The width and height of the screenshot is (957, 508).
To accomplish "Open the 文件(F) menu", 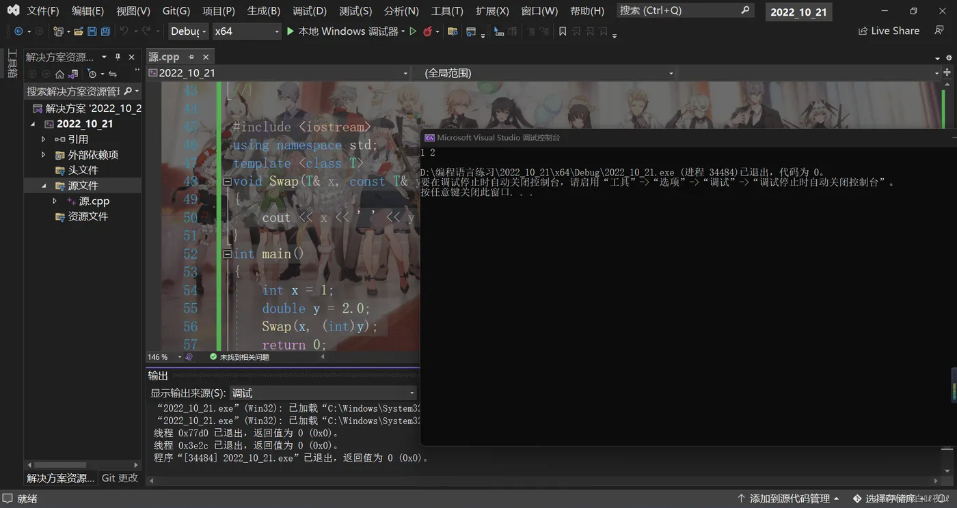I will [x=43, y=11].
